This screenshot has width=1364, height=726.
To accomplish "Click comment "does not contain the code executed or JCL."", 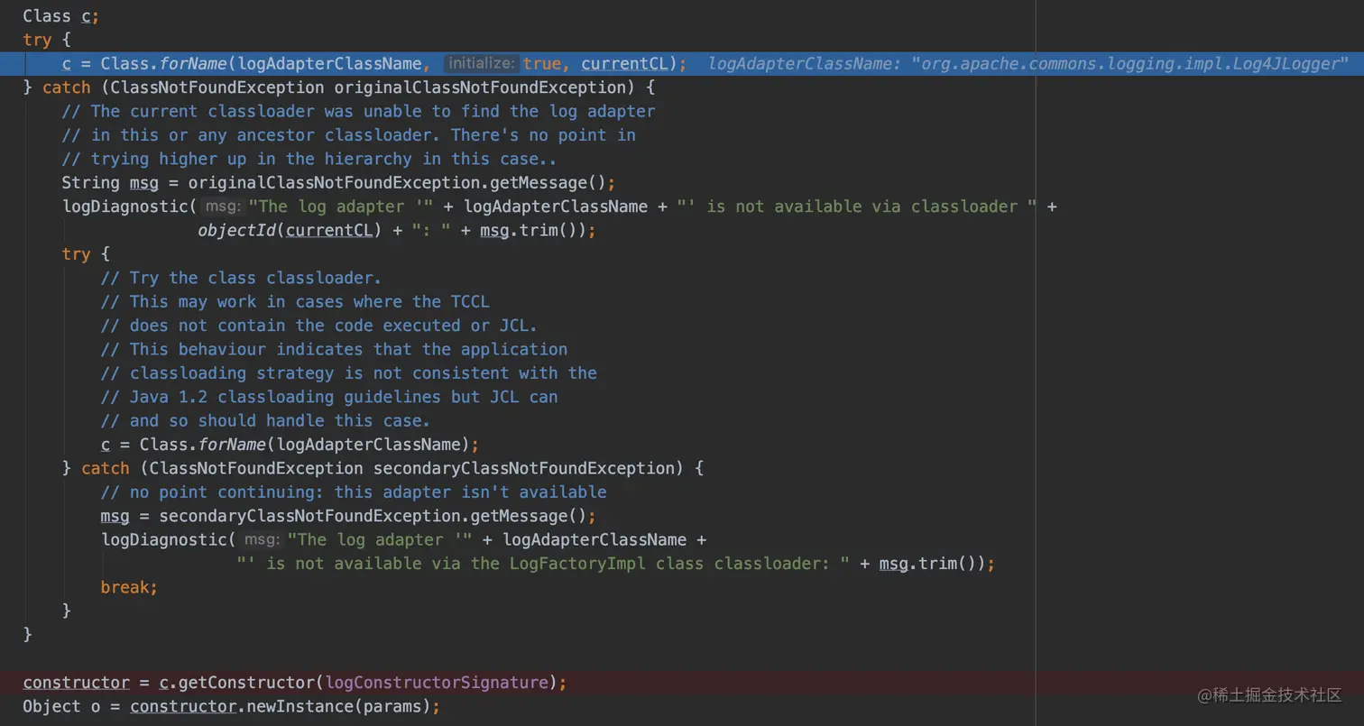I will (x=319, y=326).
